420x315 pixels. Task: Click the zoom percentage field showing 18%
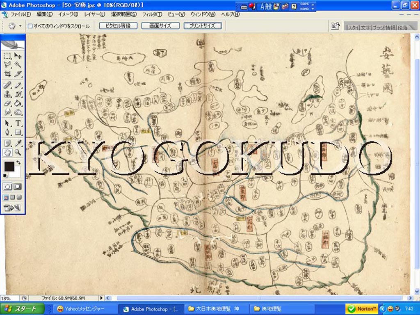pyautogui.click(x=9, y=298)
